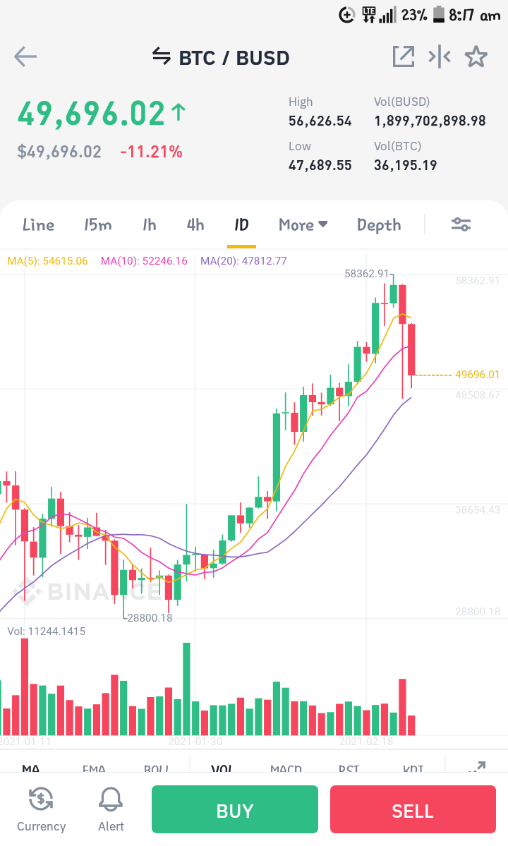Expand the More timeframe dropdown
Screen dimensions: 508x846
303,224
